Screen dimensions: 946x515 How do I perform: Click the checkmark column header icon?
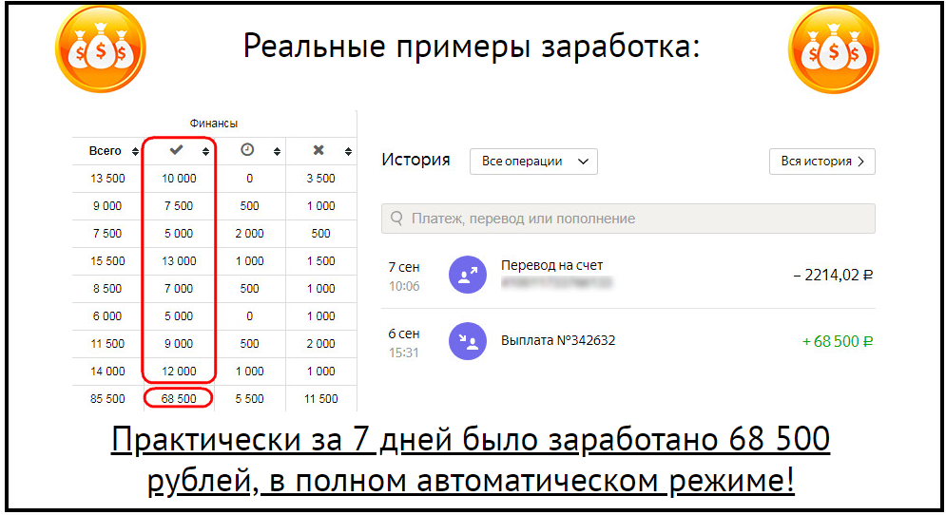tap(177, 150)
